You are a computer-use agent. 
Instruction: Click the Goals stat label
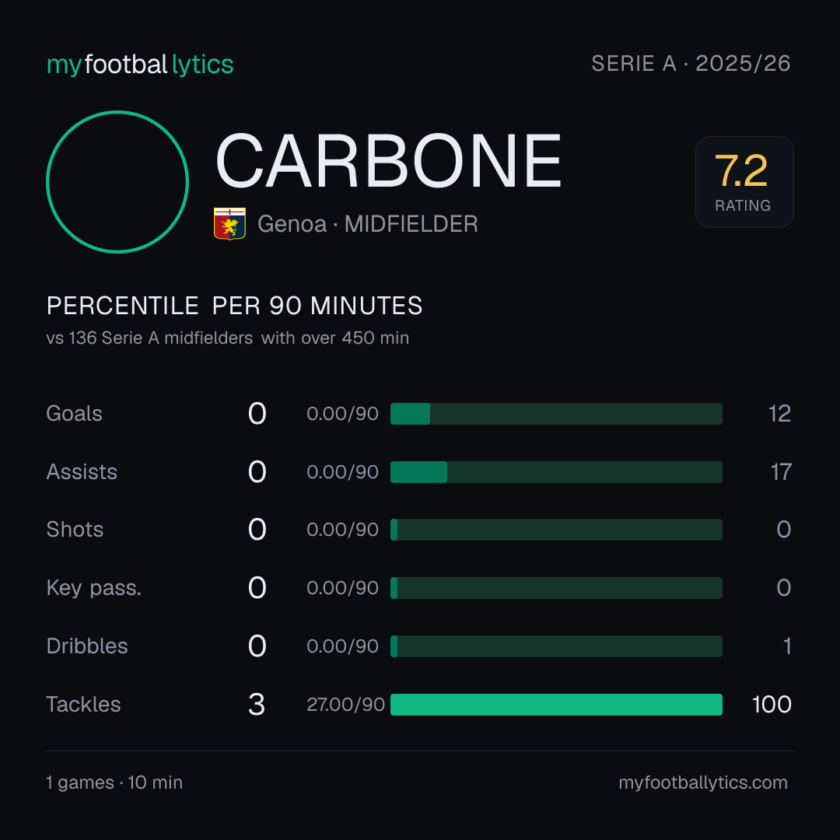pos(74,414)
